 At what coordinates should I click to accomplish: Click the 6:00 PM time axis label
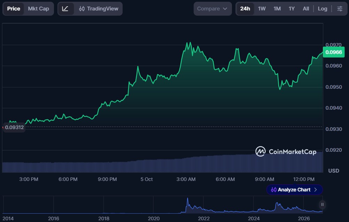point(68,179)
